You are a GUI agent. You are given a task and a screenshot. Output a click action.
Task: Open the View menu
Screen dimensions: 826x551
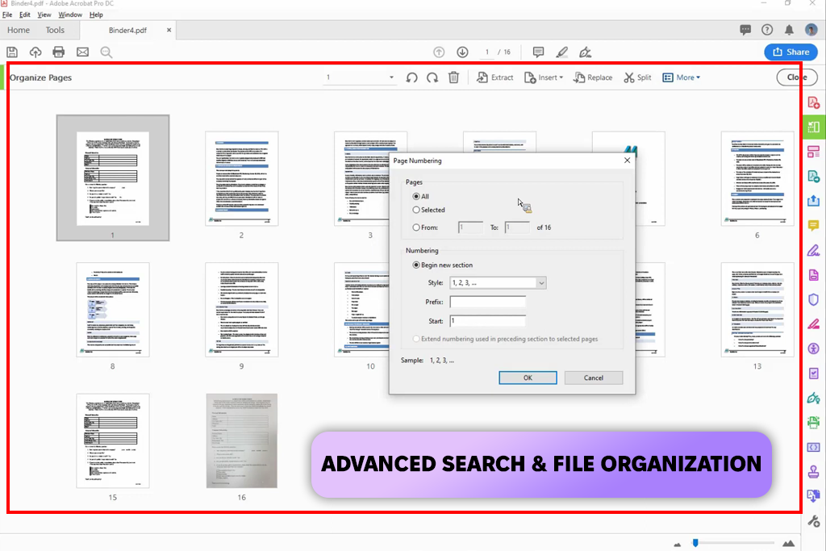pyautogui.click(x=44, y=15)
